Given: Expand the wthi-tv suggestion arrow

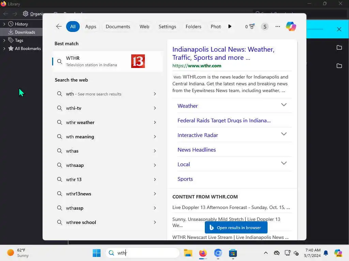Looking at the screenshot, I should pyautogui.click(x=155, y=108).
